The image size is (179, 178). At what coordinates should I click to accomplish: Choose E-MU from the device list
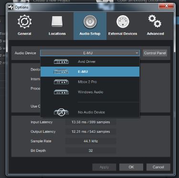point(90,72)
